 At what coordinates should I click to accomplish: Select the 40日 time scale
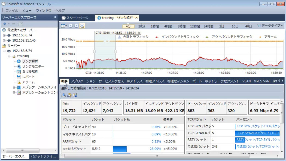pos(248,26)
